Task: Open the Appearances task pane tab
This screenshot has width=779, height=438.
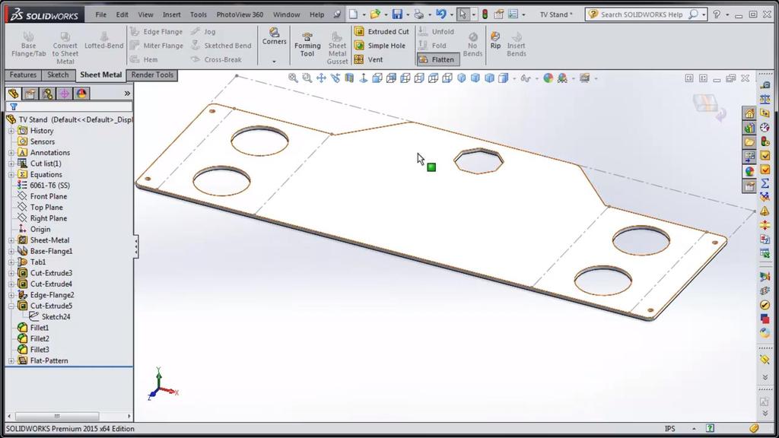Action: tap(749, 171)
